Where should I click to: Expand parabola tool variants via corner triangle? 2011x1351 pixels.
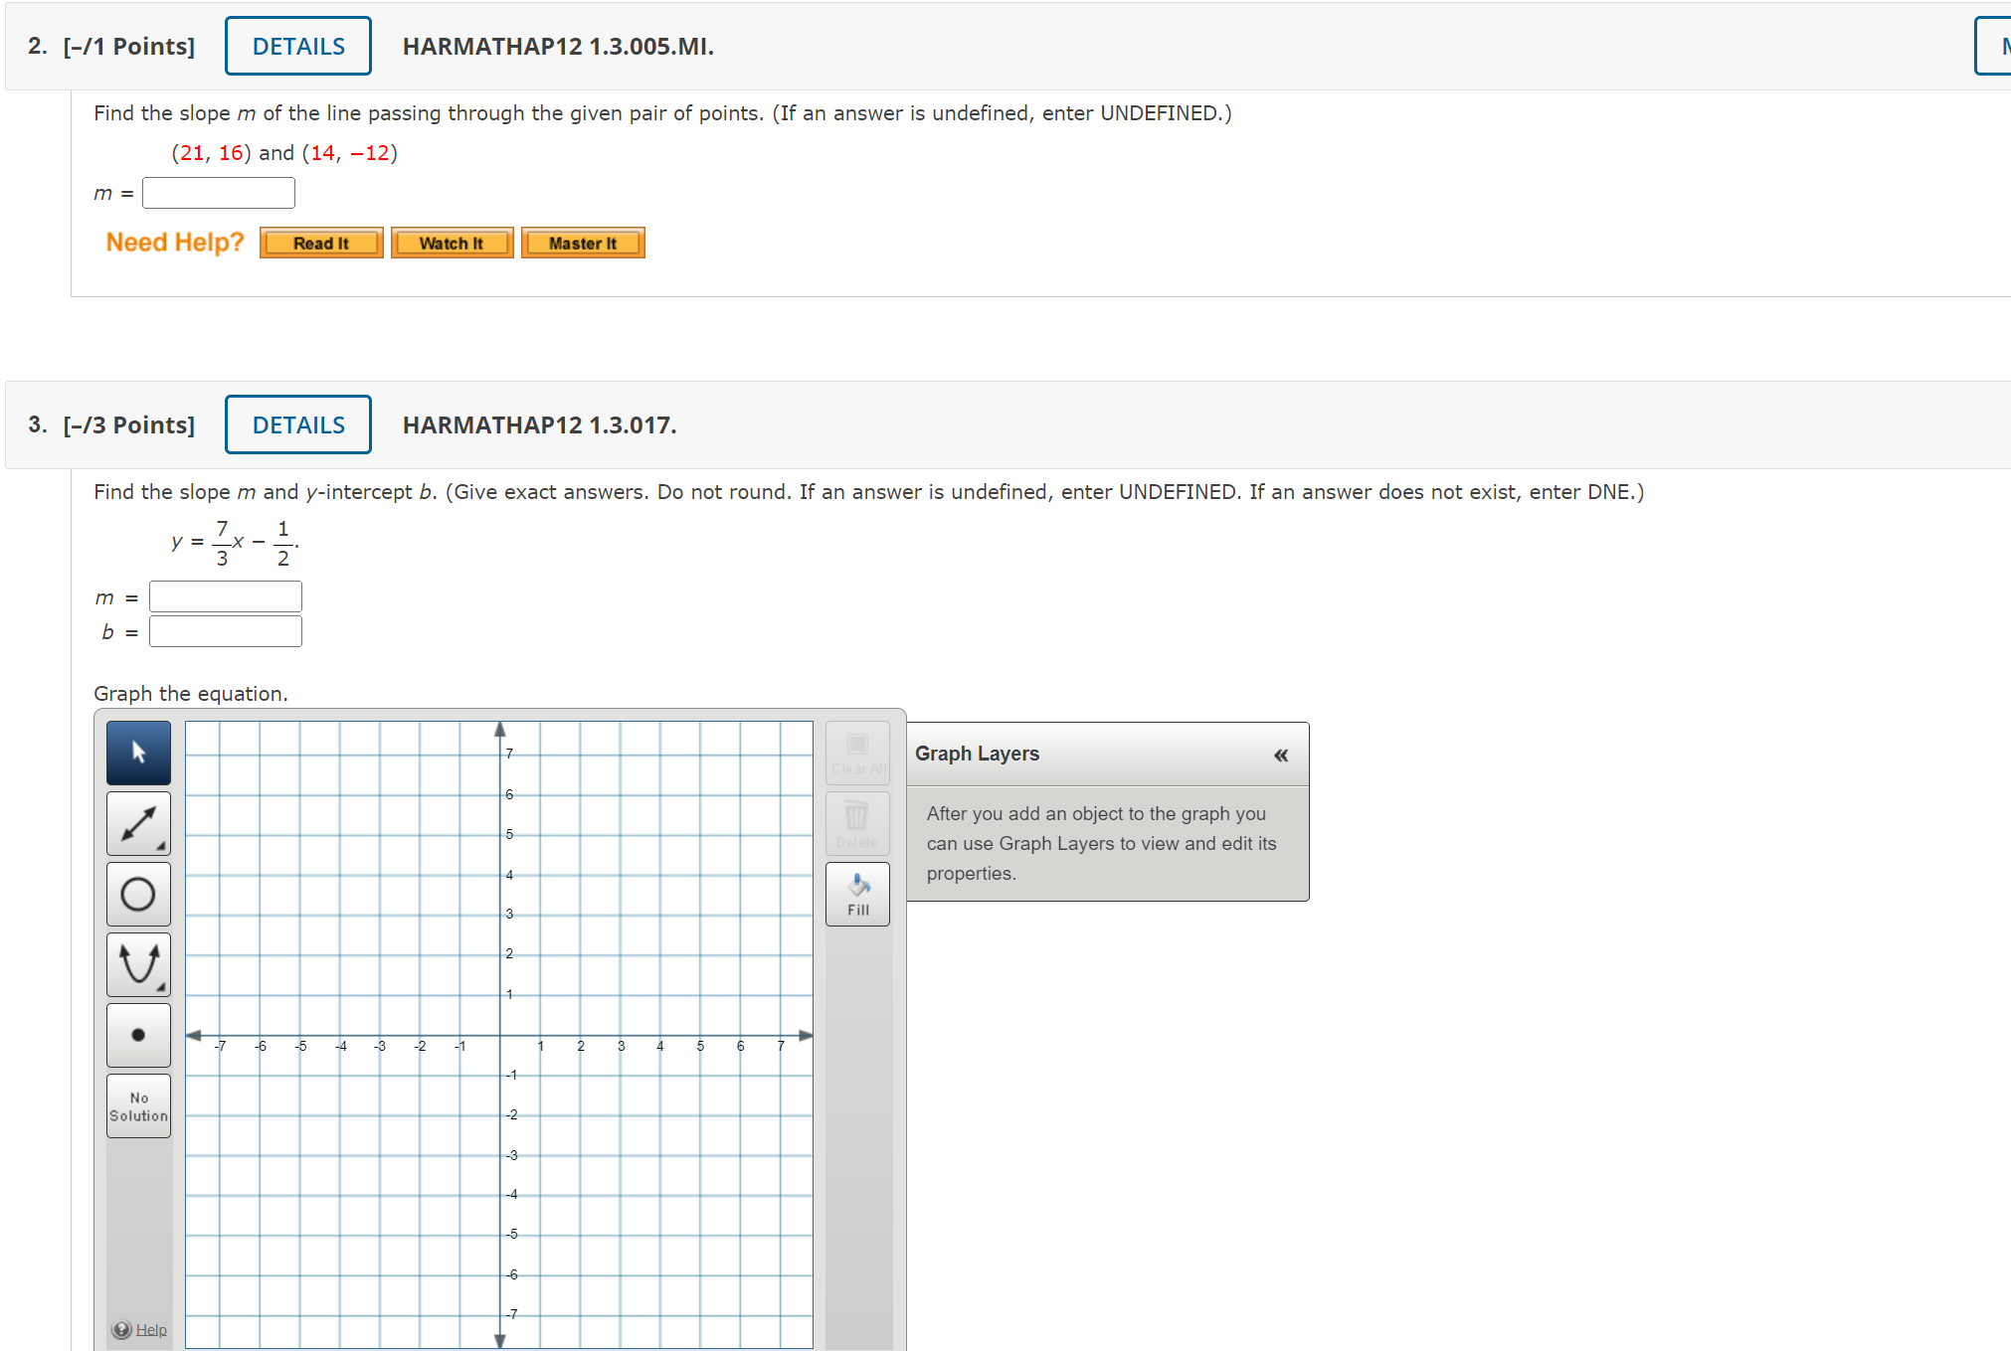point(163,988)
